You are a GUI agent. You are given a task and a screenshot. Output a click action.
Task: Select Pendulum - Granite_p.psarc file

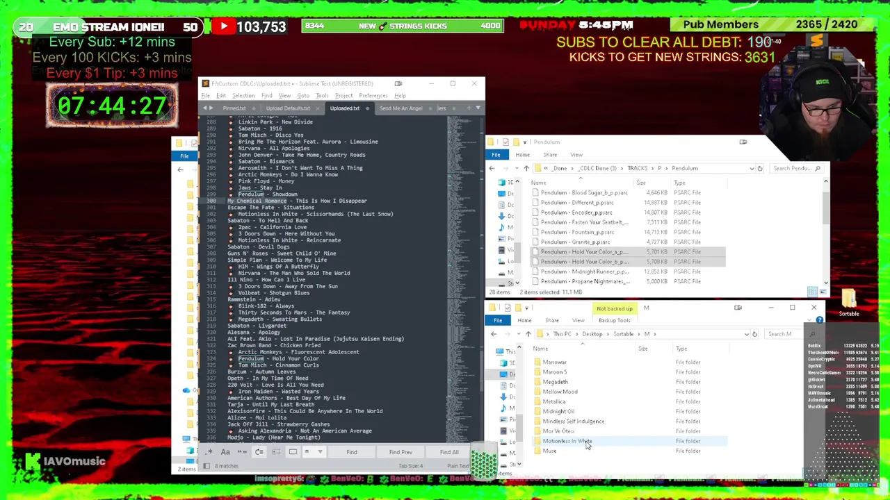[575, 242]
